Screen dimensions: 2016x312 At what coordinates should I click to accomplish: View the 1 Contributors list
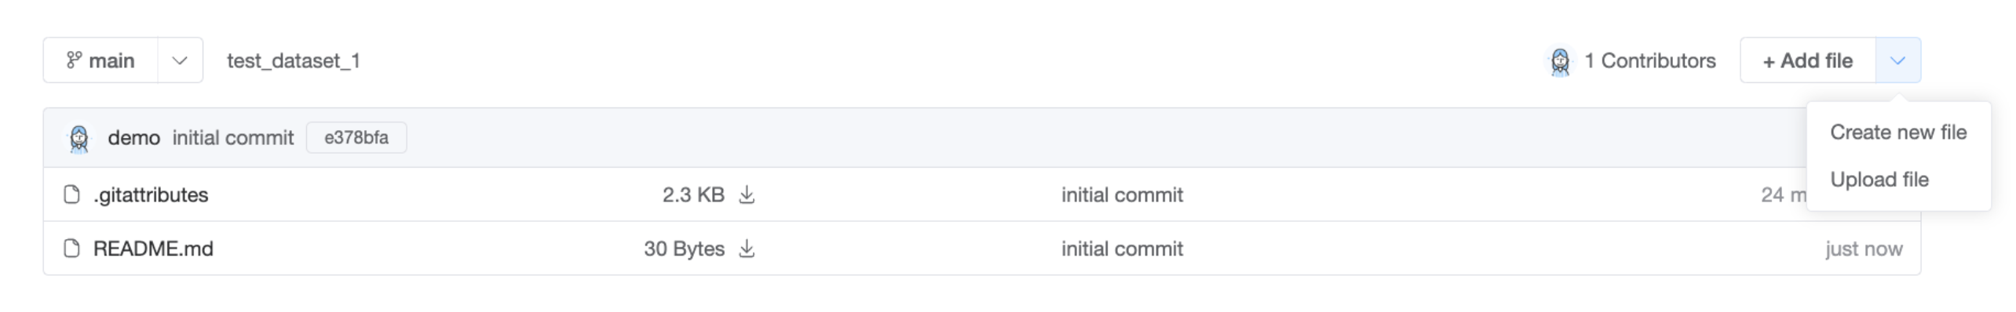pyautogui.click(x=1649, y=60)
